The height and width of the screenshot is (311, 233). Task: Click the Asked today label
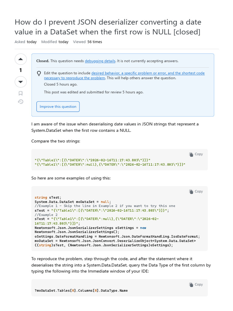[x=26, y=42]
